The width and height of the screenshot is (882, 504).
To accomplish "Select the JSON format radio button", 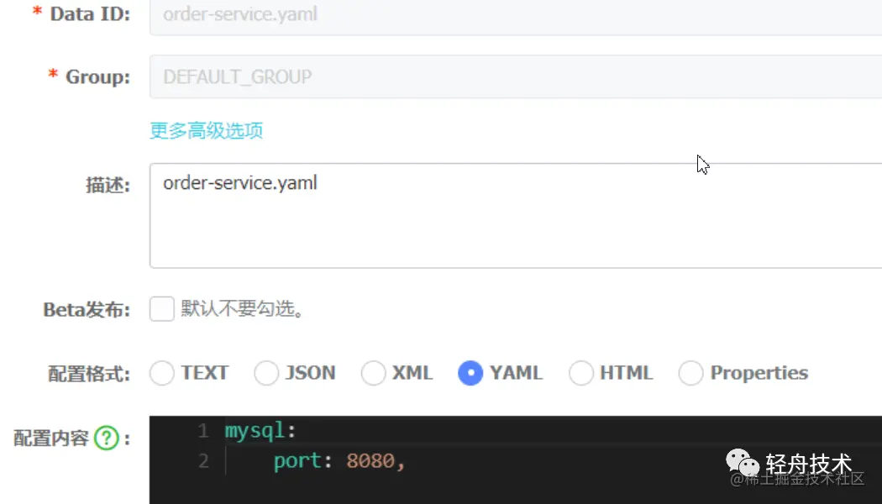I will [x=266, y=373].
